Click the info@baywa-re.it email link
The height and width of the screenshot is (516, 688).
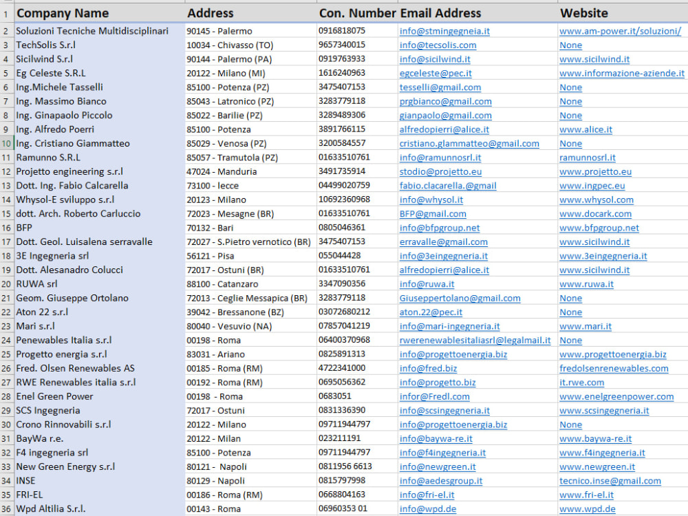tap(436, 438)
